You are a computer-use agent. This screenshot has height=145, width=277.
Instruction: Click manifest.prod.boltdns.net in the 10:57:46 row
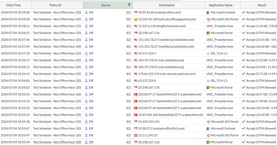click(x=176, y=40)
